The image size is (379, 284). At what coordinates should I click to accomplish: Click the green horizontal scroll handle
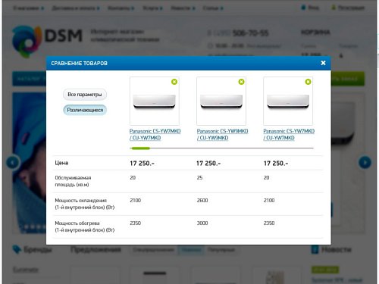(140, 148)
